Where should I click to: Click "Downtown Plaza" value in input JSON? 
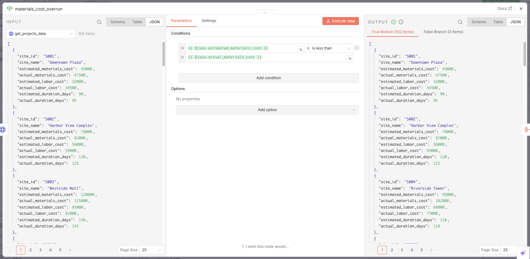pos(65,63)
